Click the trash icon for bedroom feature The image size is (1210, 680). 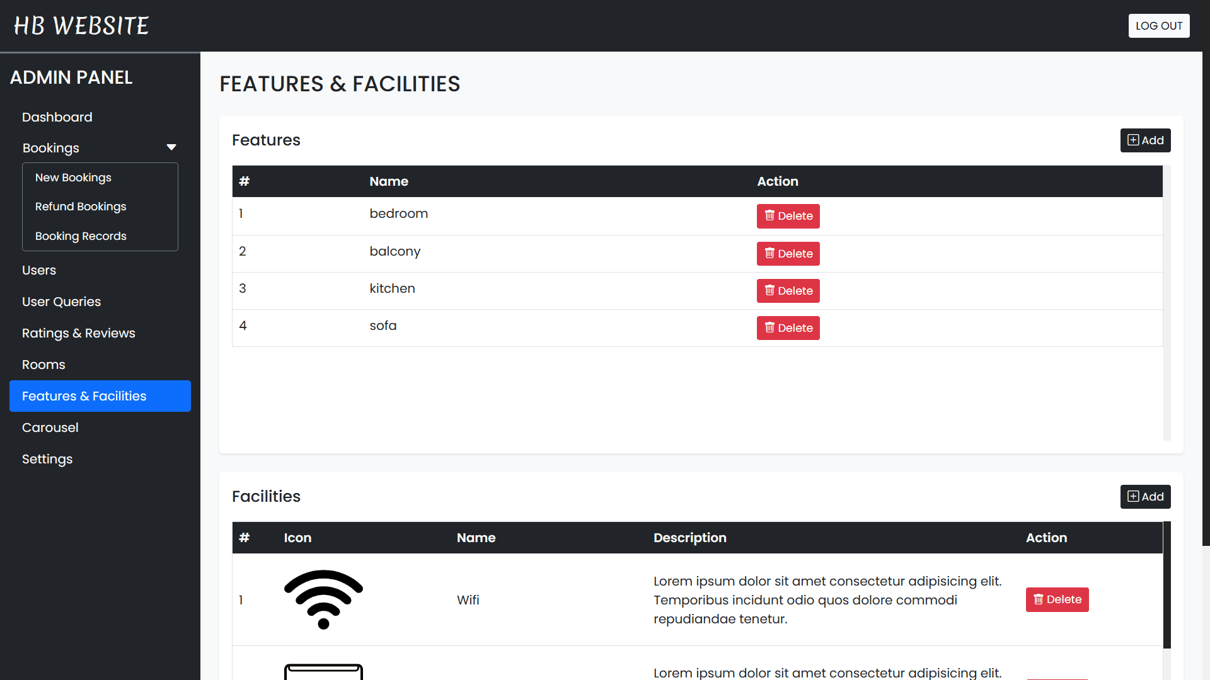pyautogui.click(x=769, y=215)
